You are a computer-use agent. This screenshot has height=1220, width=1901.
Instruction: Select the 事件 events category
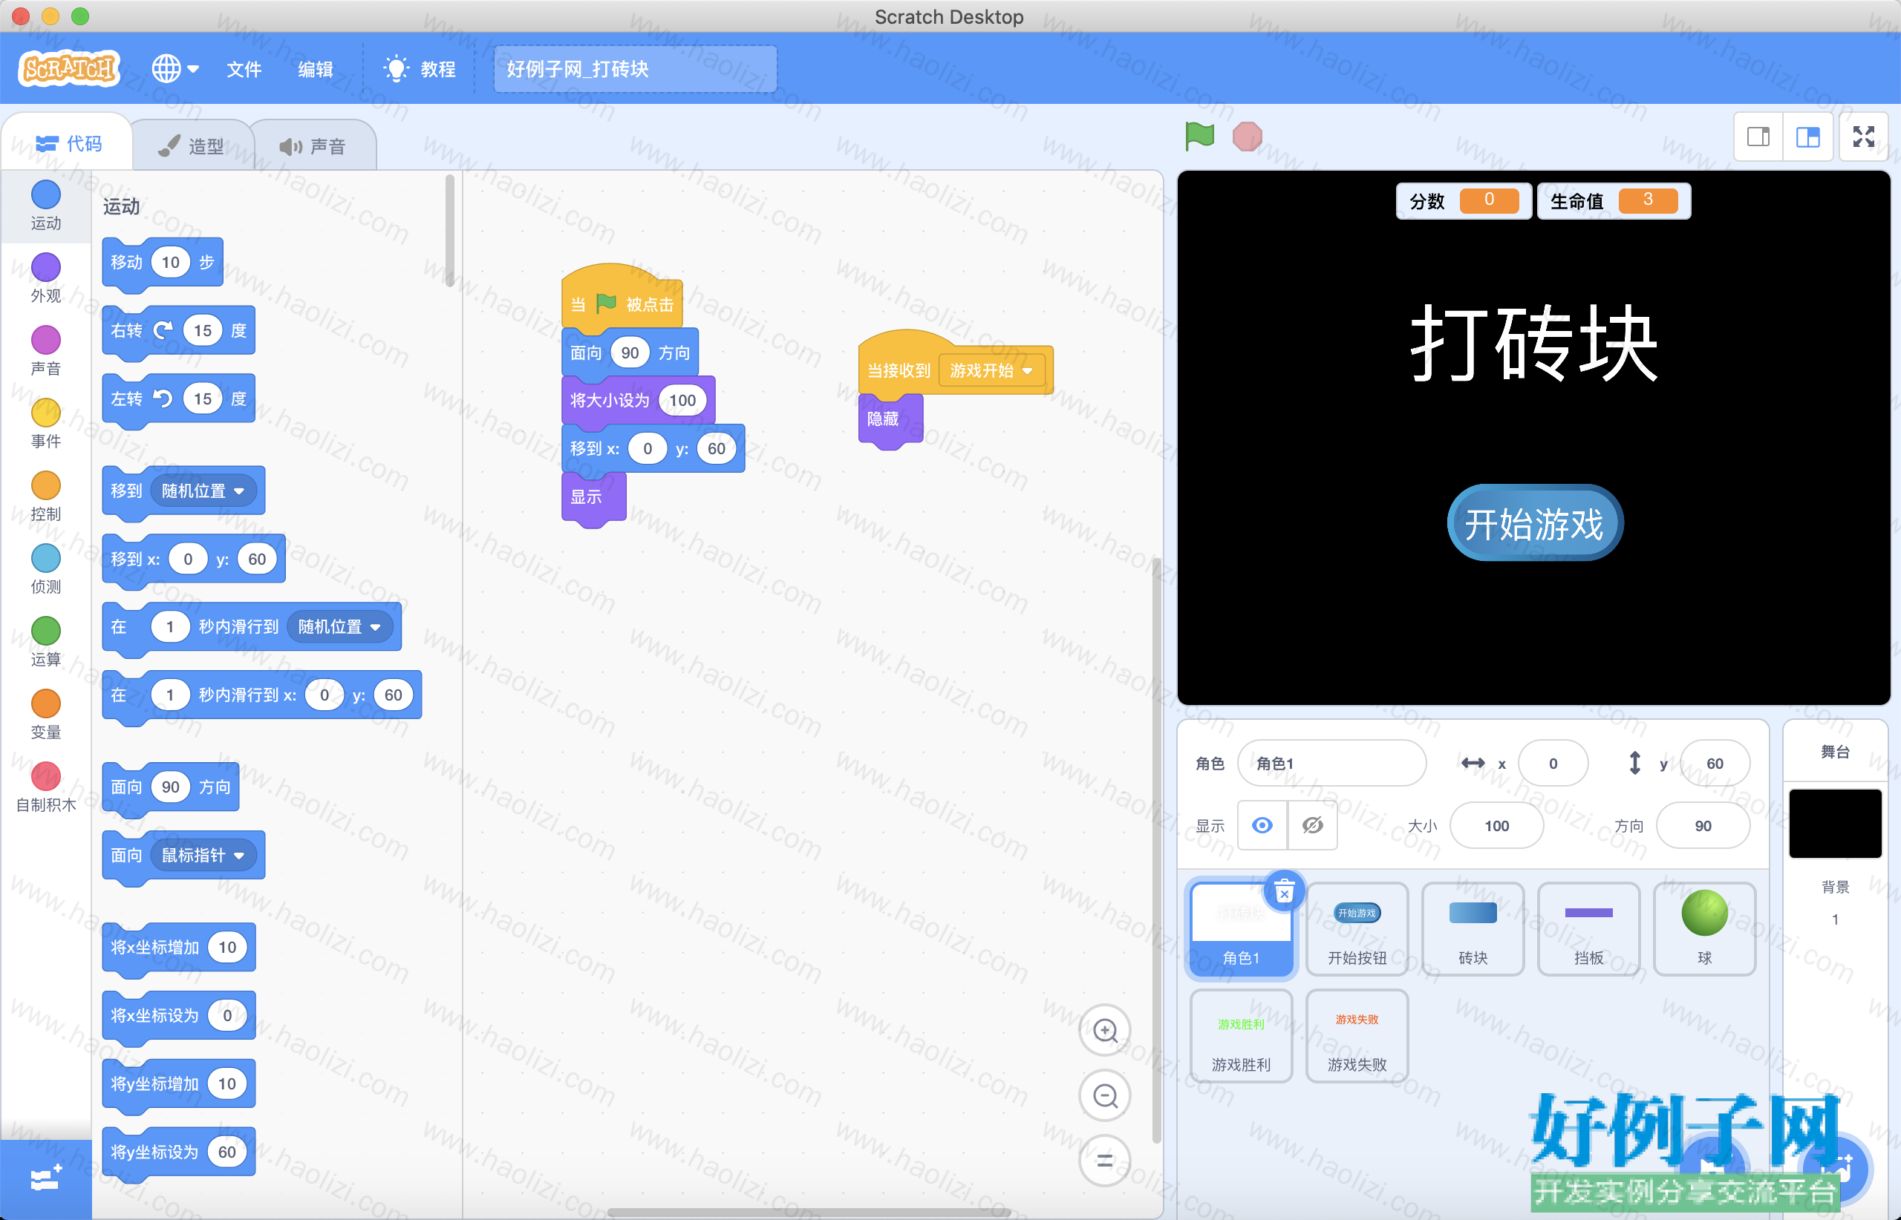click(46, 424)
